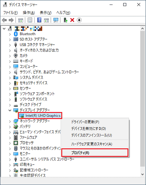Expand the モニター category
The image size is (146, 185).
tap(10, 154)
